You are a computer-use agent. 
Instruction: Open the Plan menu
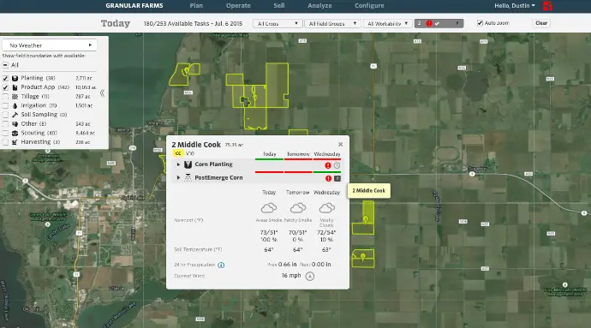tap(196, 6)
